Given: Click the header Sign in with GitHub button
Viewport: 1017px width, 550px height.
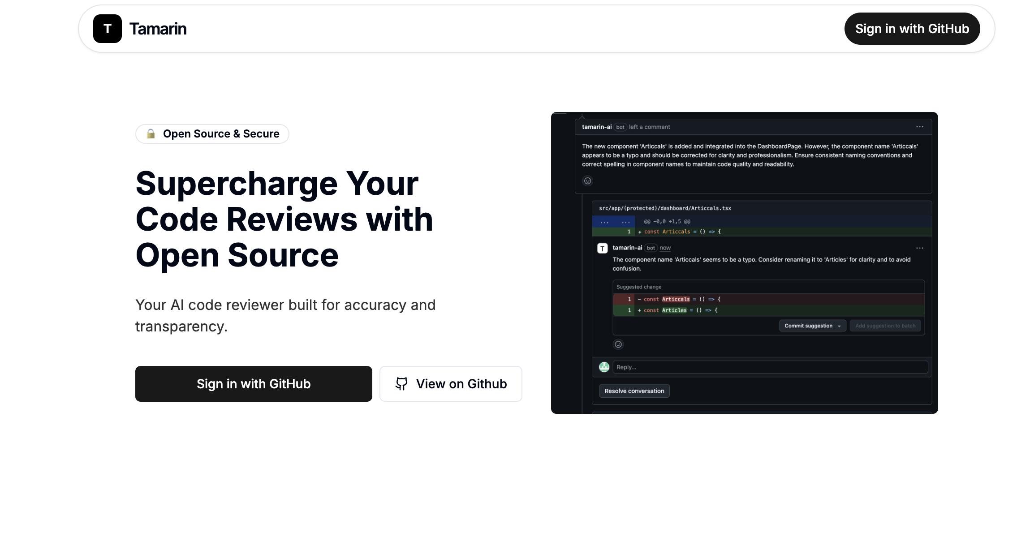Looking at the screenshot, I should [x=912, y=29].
